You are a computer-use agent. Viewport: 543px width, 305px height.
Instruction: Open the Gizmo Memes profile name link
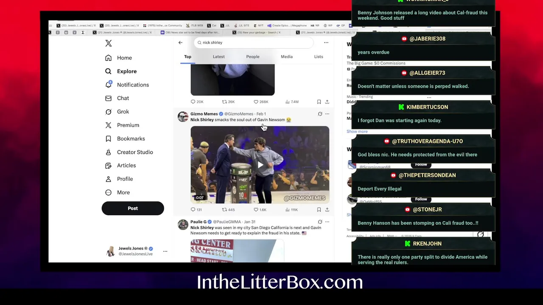(204, 114)
